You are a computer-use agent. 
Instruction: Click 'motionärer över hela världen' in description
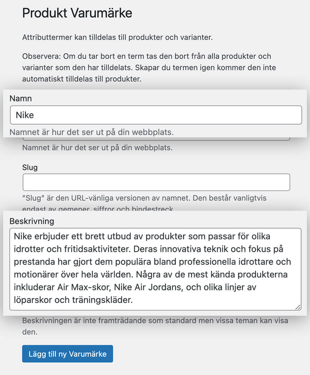pyautogui.click(x=76, y=275)
